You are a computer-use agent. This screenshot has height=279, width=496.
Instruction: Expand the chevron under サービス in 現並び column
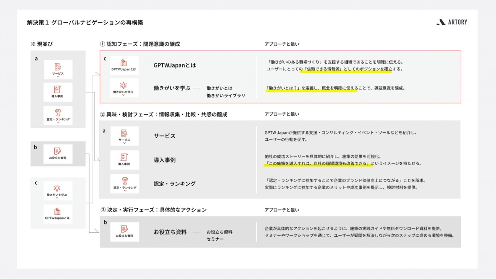[58, 77]
